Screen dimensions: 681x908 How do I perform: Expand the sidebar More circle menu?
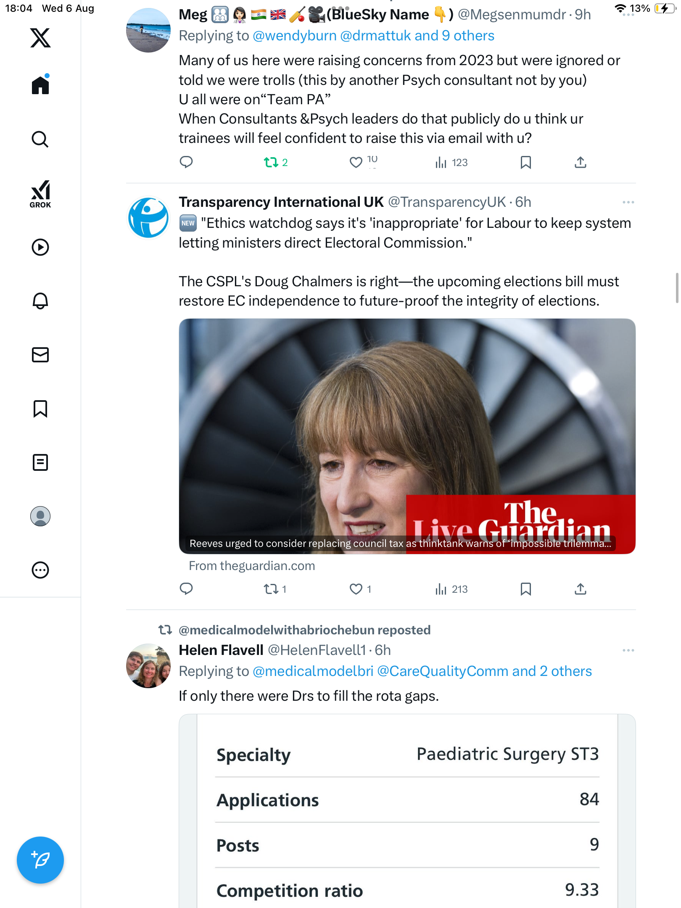tap(40, 570)
